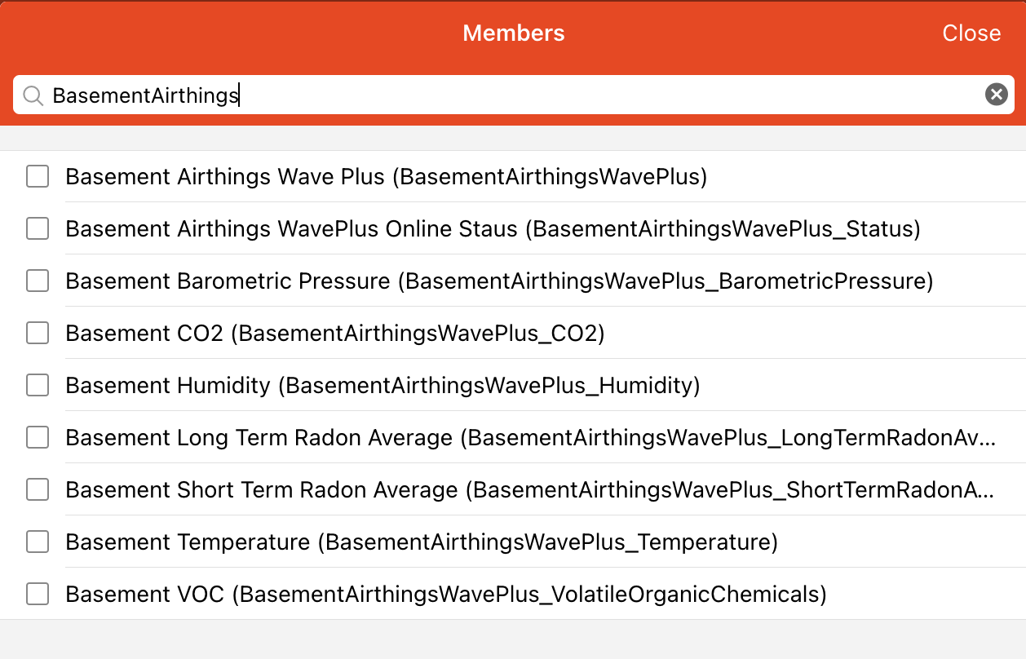Check the Long Term Radon Average box
Screen dimensions: 1026x659
pos(38,437)
